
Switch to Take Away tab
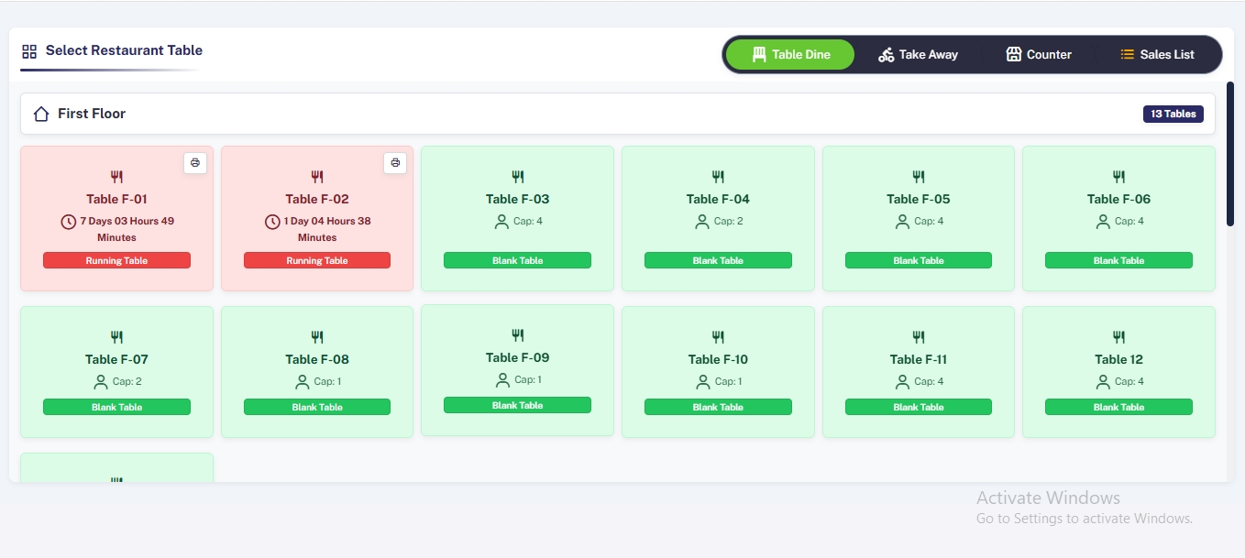tap(918, 55)
